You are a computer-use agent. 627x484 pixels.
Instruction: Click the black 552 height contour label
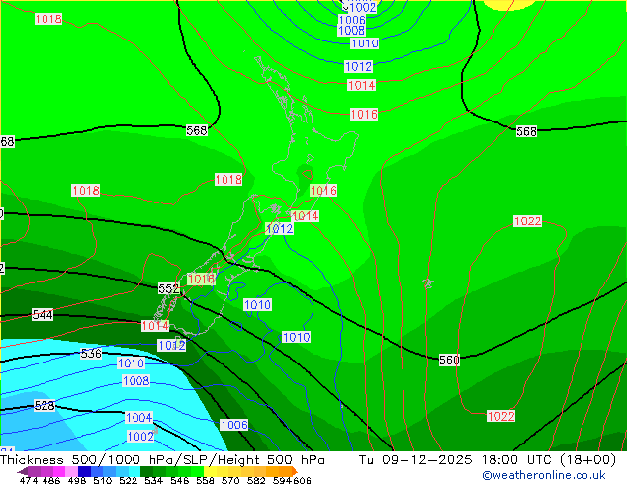pos(169,288)
